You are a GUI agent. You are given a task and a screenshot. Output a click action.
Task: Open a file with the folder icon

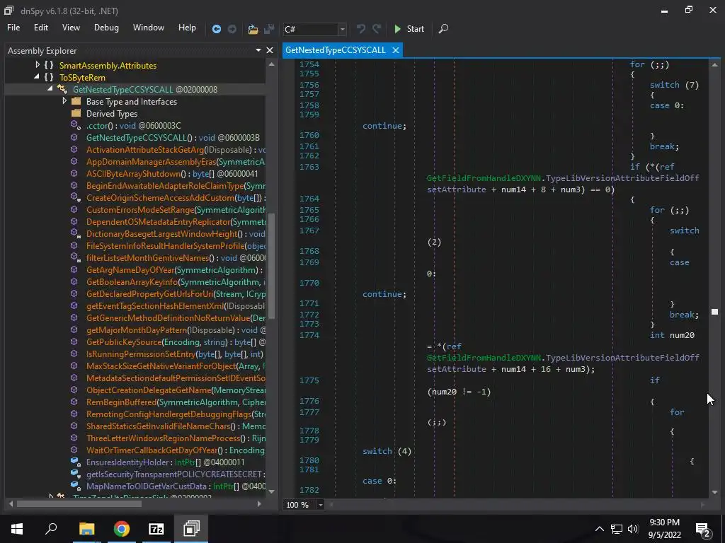(x=253, y=29)
